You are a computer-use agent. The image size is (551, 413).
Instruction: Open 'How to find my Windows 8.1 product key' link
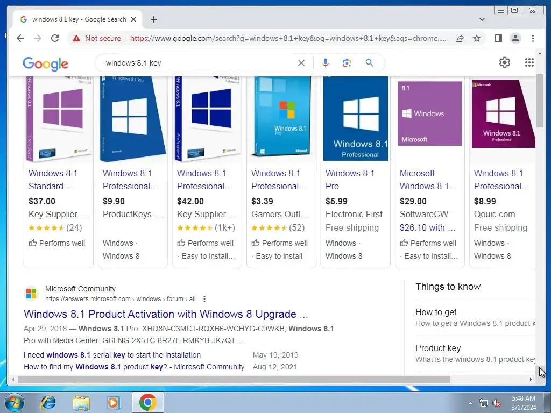[134, 367]
